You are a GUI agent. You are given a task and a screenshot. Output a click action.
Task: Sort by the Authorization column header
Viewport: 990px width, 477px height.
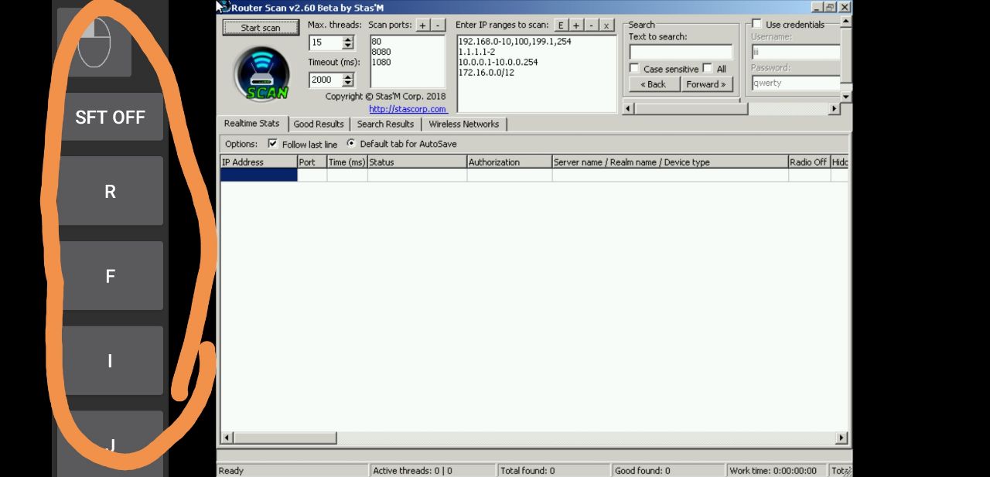(509, 162)
